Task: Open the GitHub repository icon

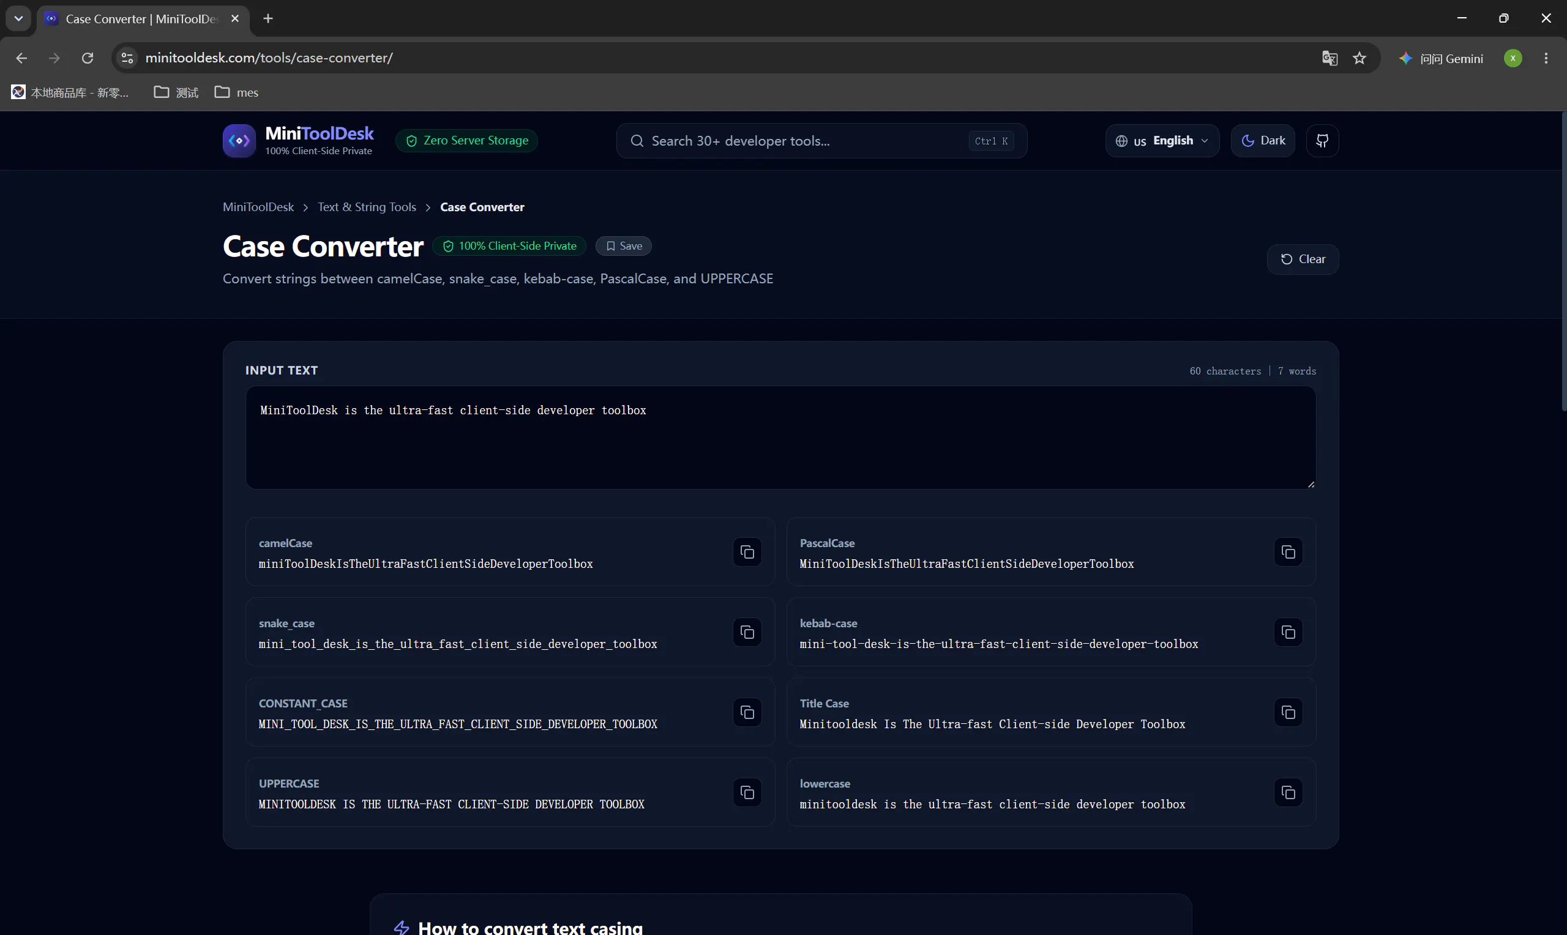Action: pyautogui.click(x=1322, y=141)
